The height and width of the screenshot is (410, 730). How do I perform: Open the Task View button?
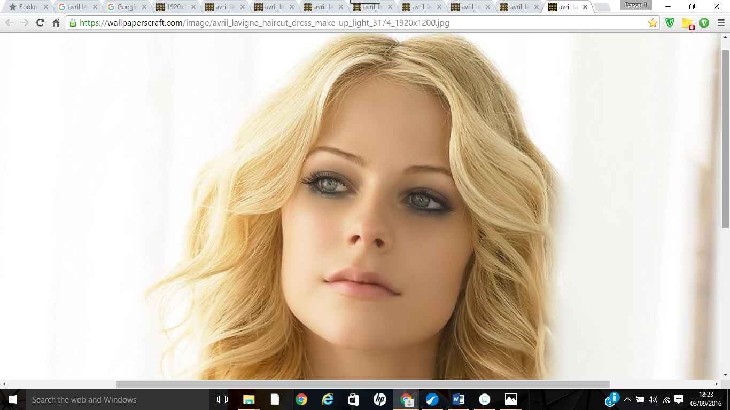tap(222, 399)
